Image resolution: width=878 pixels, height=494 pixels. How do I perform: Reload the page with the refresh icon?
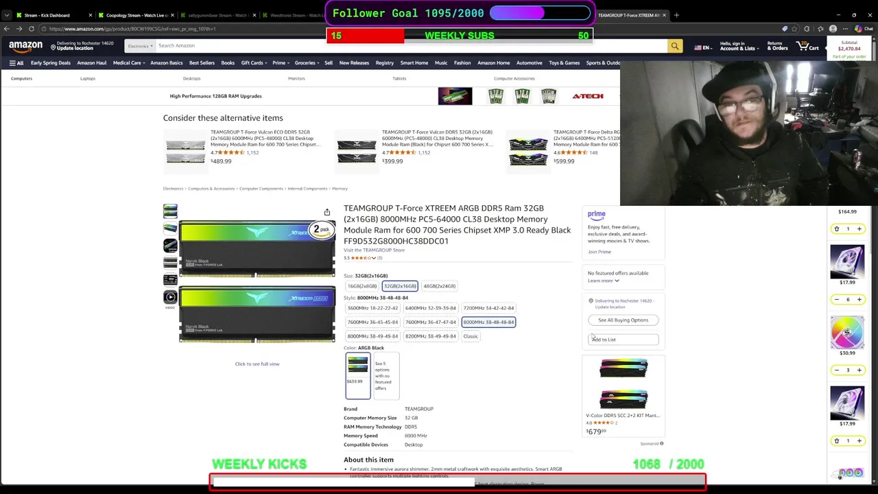(32, 29)
